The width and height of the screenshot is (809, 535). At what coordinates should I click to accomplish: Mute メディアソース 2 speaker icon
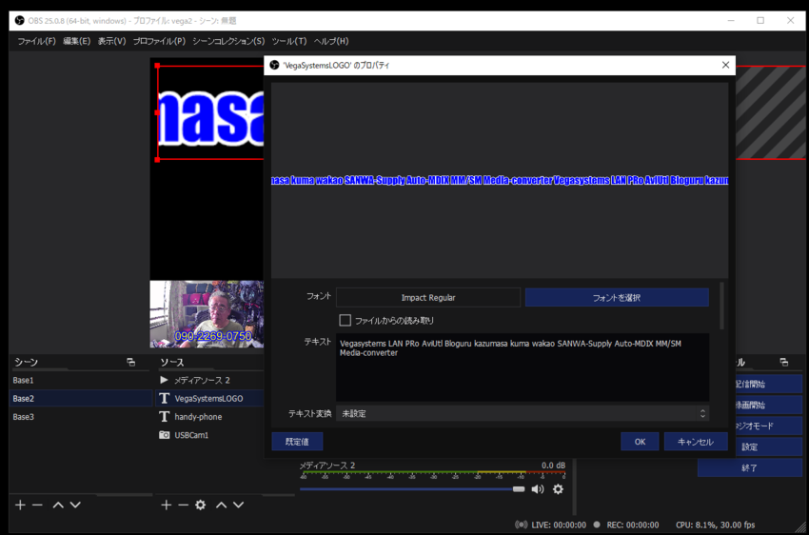tap(538, 489)
